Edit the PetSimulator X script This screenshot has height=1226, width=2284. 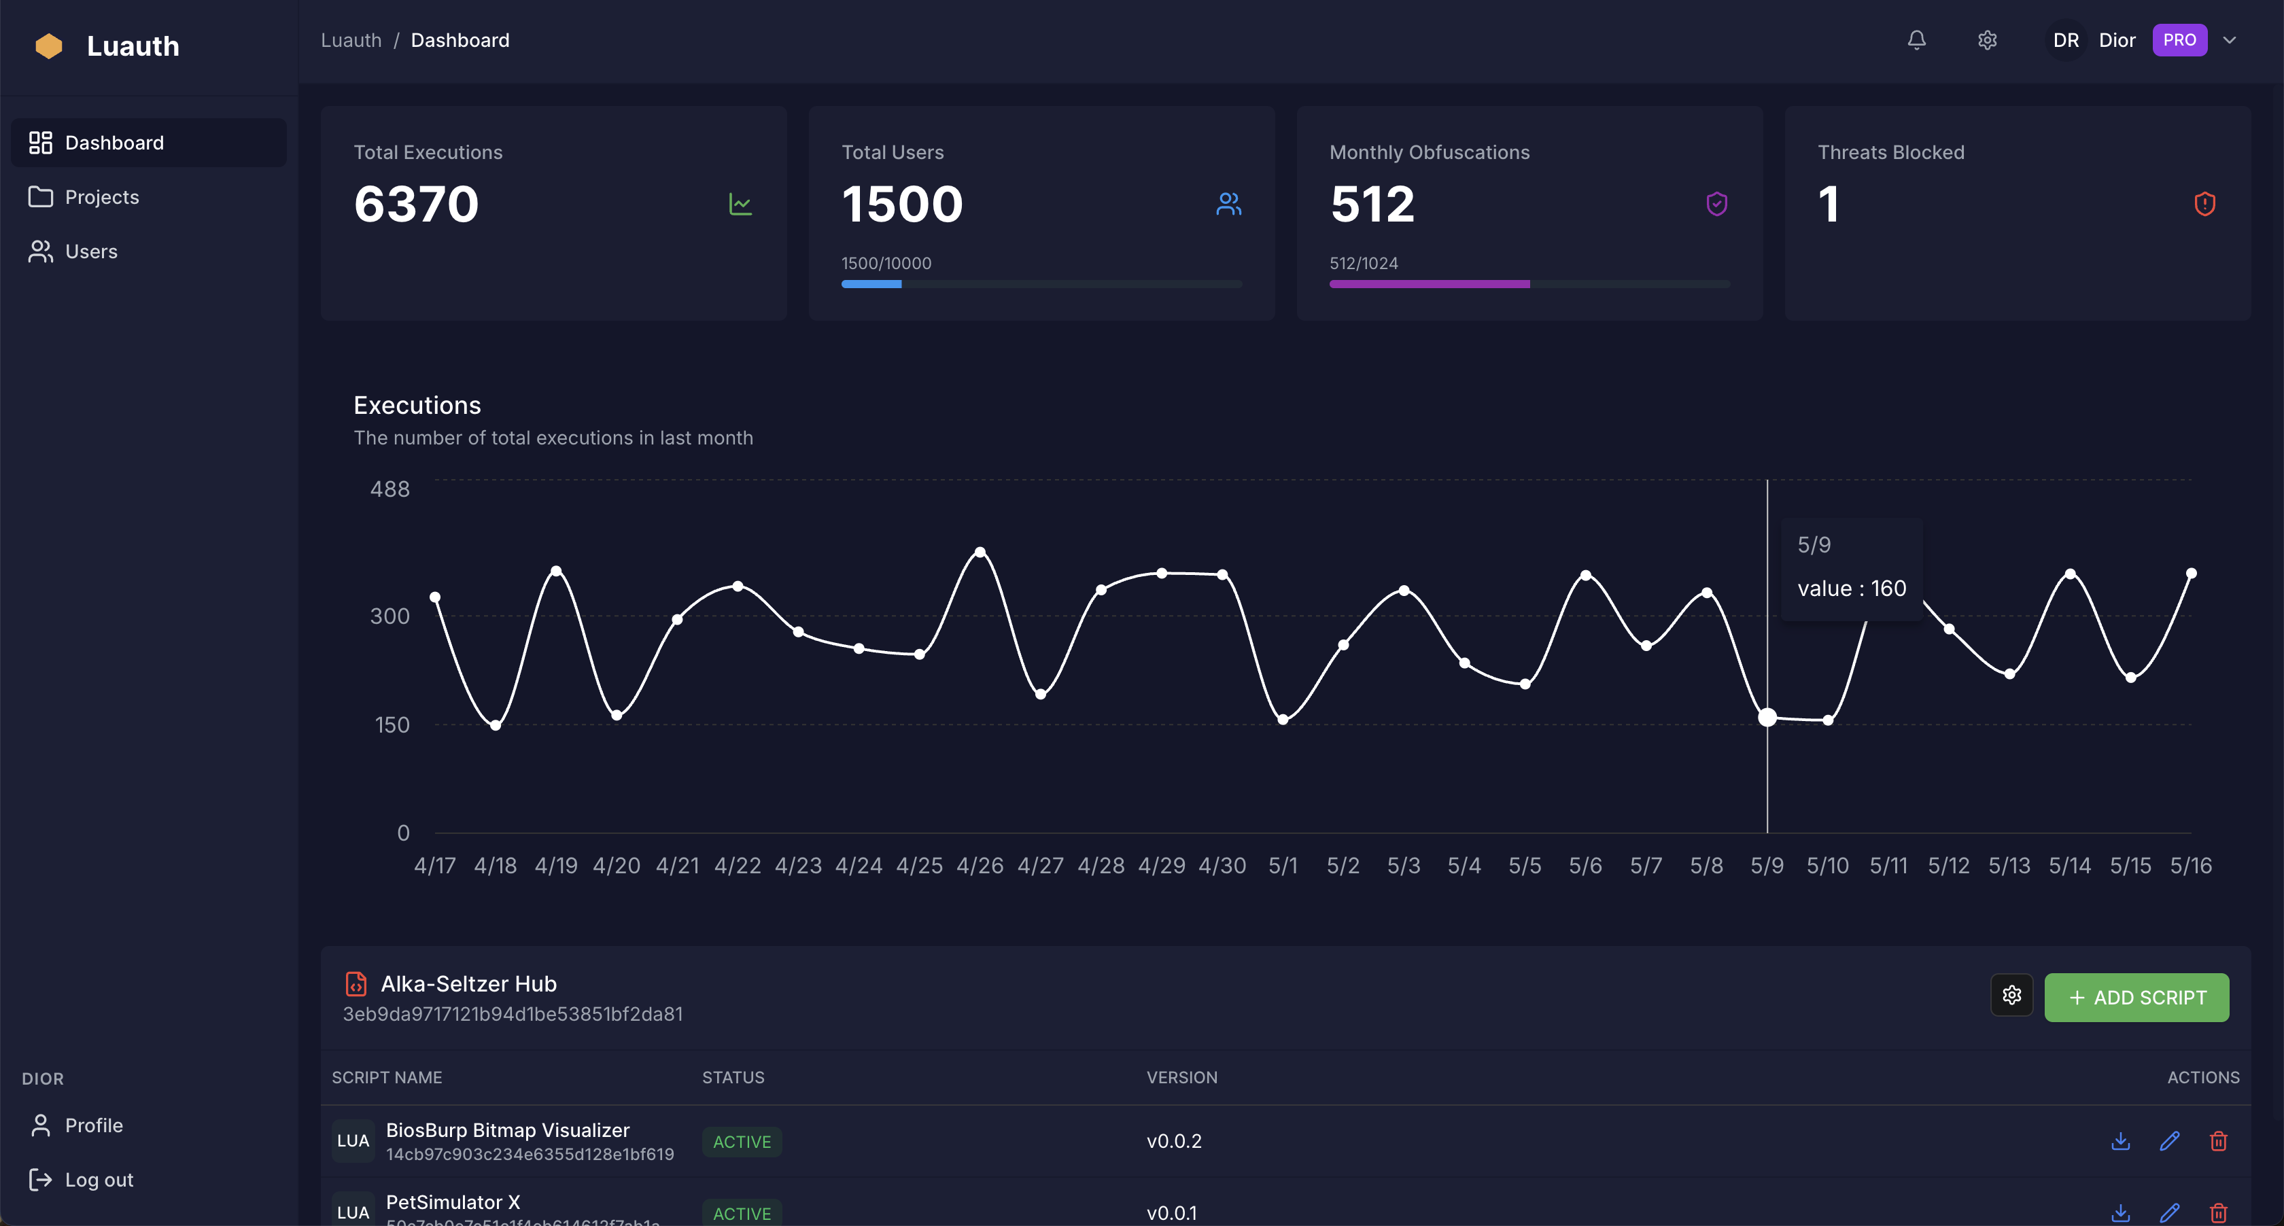coord(2168,1212)
